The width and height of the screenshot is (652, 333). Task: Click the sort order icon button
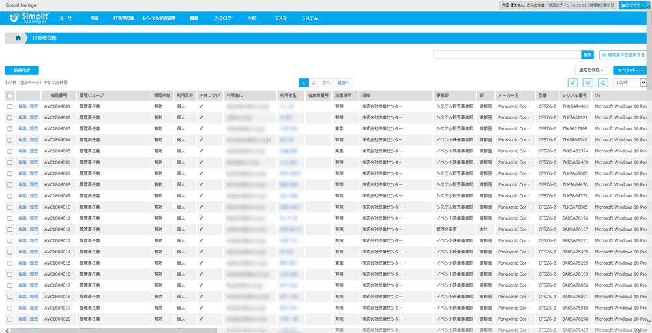pyautogui.click(x=603, y=83)
